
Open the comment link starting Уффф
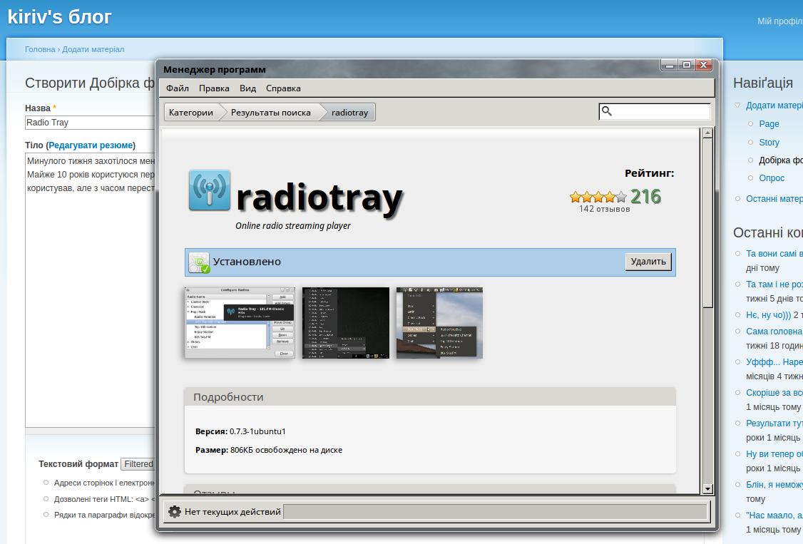point(774,361)
